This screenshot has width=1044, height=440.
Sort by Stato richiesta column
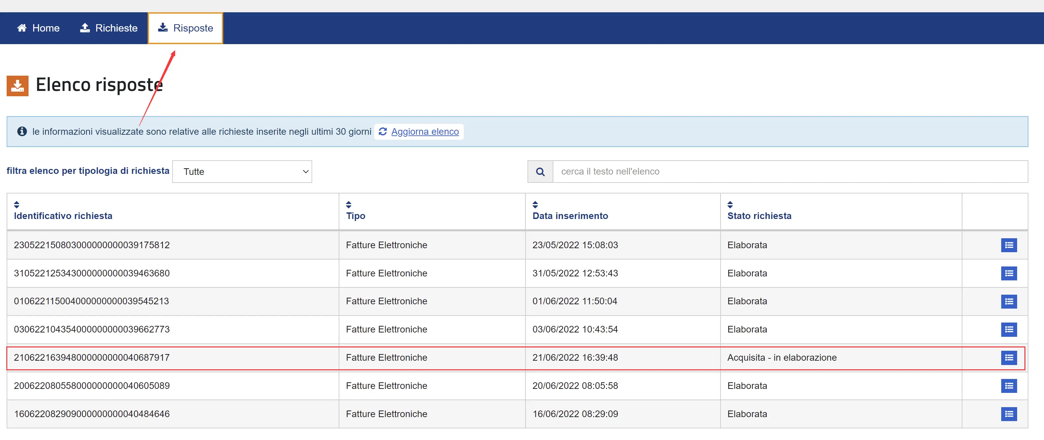pos(730,204)
